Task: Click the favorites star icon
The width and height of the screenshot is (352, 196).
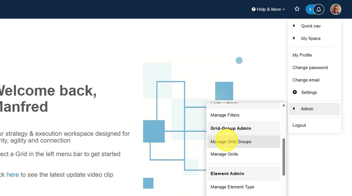Action: [297, 9]
